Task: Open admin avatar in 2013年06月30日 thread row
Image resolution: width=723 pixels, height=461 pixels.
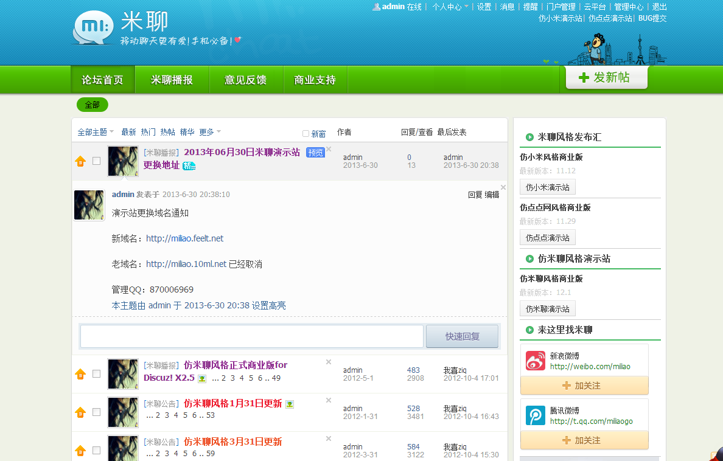Action: pos(123,161)
